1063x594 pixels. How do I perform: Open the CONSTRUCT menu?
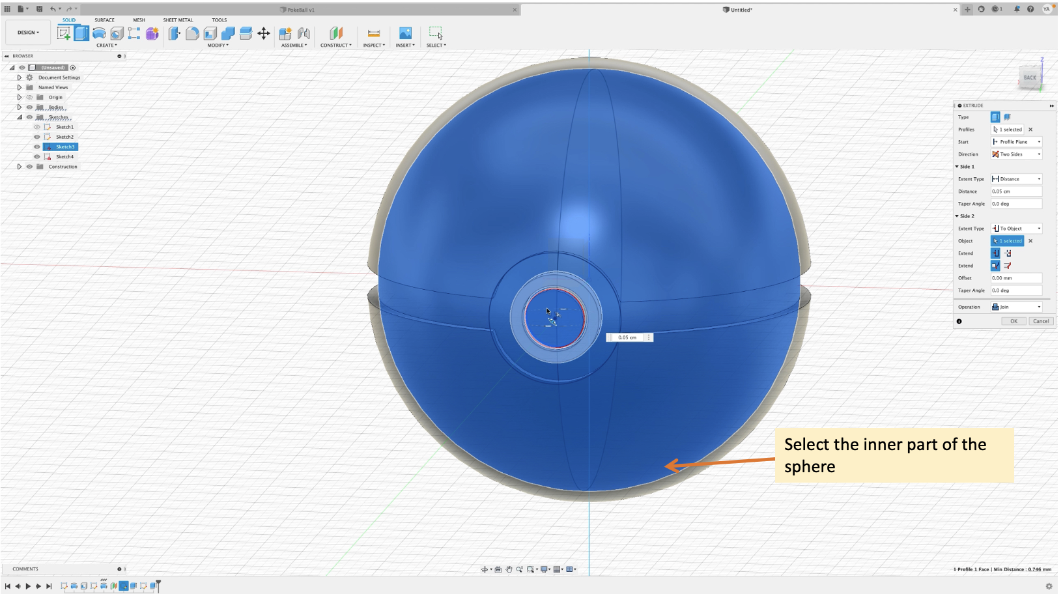335,46
